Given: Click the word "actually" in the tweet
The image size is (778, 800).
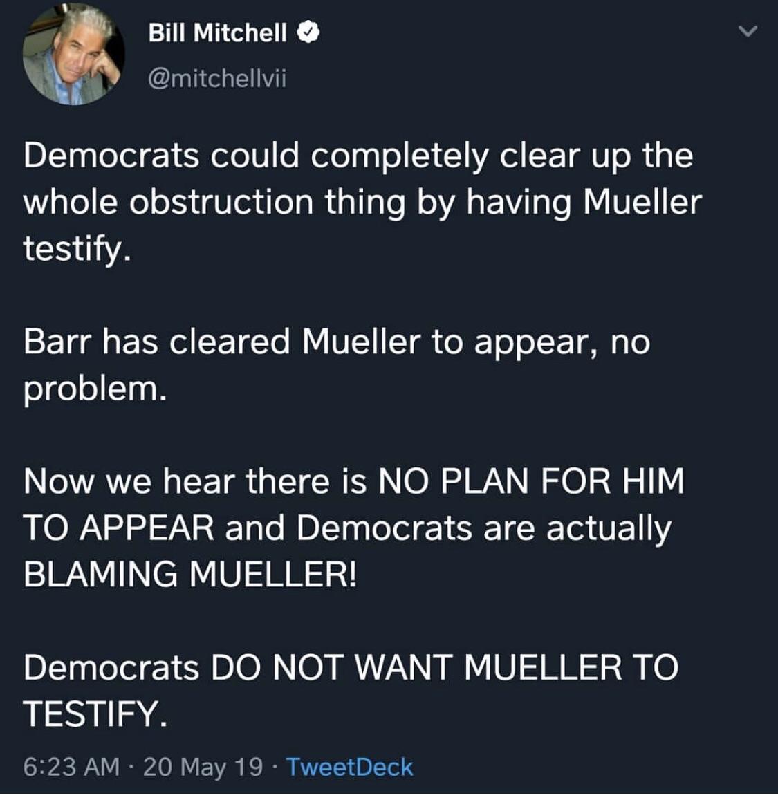Looking at the screenshot, I should [609, 528].
